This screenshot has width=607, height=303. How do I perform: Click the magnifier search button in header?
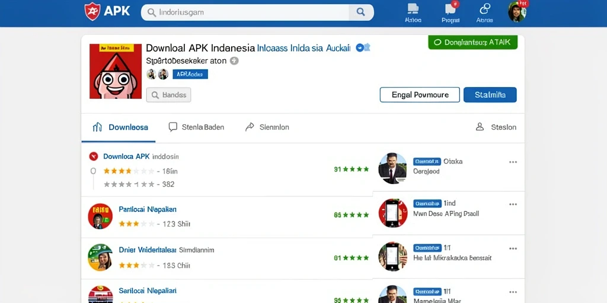pos(361,12)
